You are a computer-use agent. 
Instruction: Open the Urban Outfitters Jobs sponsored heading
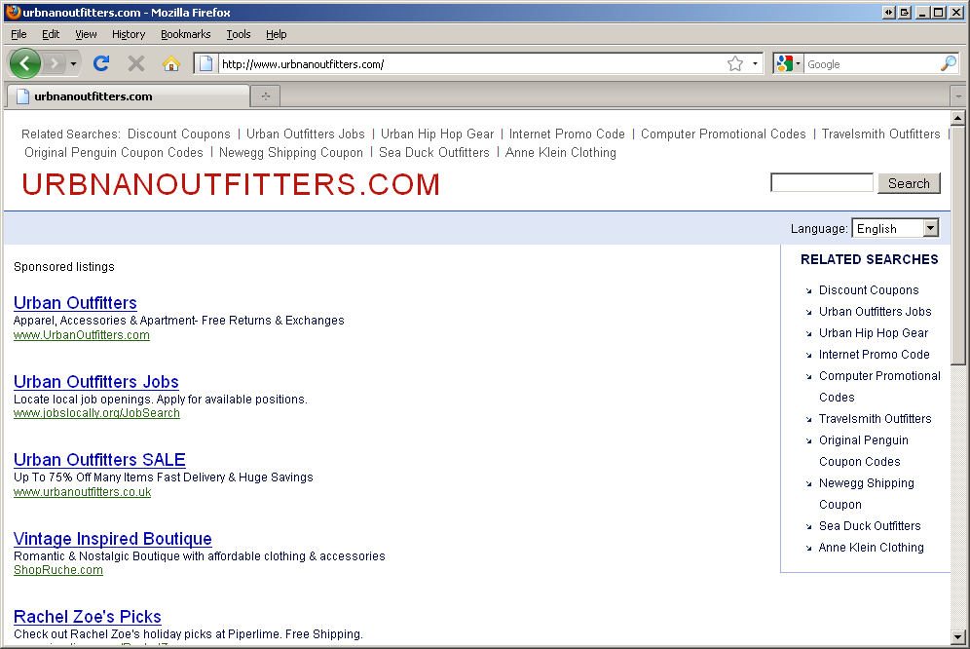[95, 381]
